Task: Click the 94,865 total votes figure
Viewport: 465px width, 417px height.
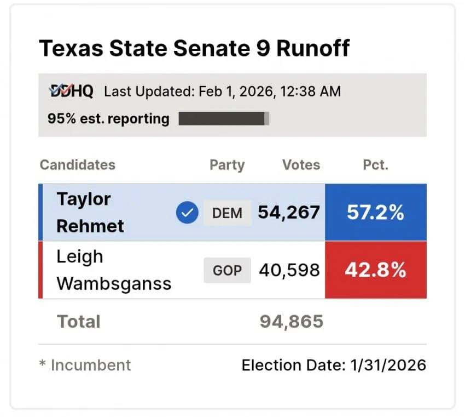Action: coord(291,322)
